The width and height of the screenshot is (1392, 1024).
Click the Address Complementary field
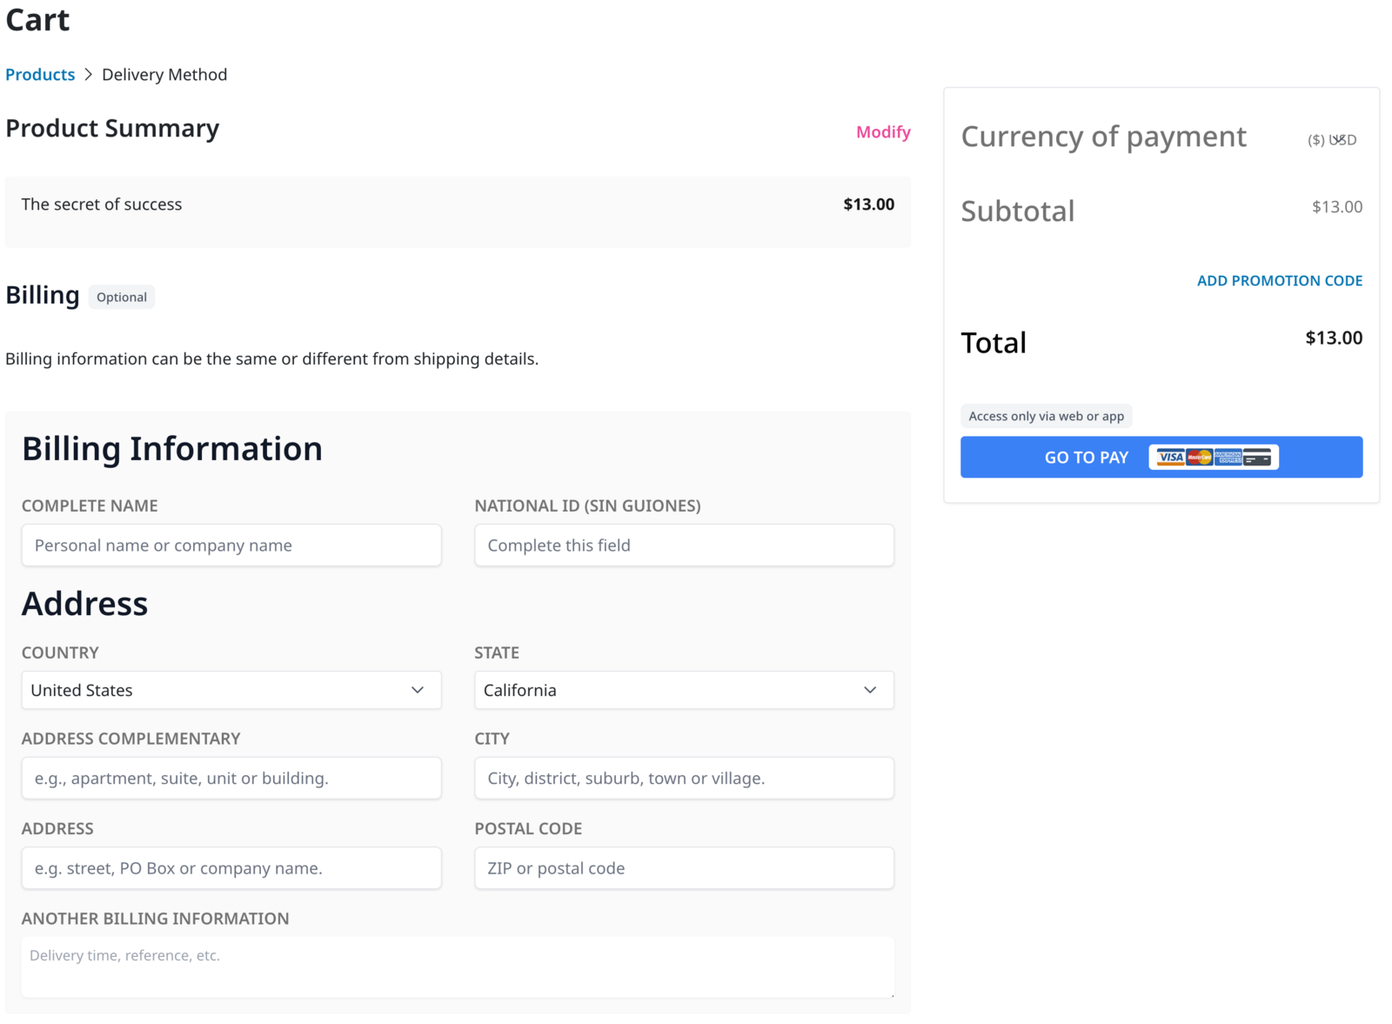point(231,778)
